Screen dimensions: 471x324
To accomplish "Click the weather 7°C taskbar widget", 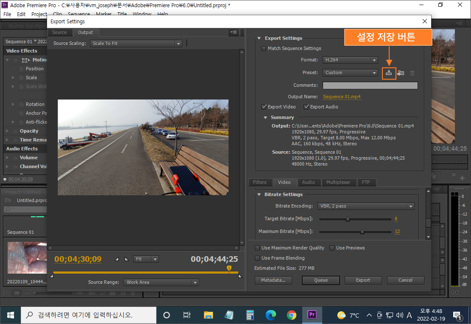I will tap(348, 315).
